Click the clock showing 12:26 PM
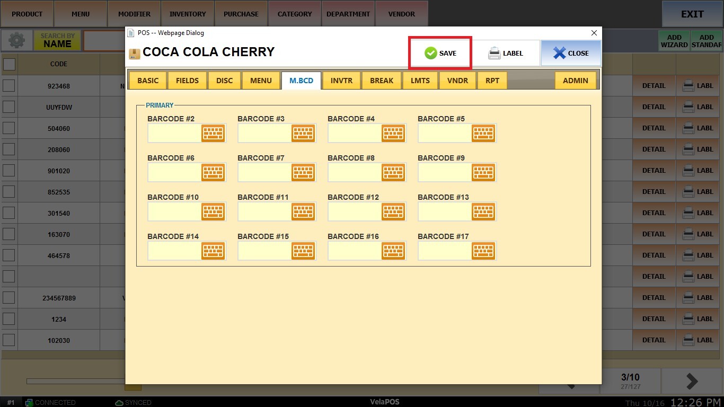The width and height of the screenshot is (724, 407). [695, 402]
